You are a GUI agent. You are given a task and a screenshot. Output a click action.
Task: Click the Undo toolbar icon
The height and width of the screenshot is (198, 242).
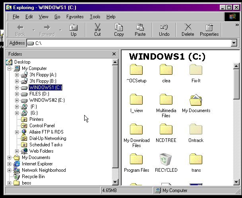[x=164, y=29]
